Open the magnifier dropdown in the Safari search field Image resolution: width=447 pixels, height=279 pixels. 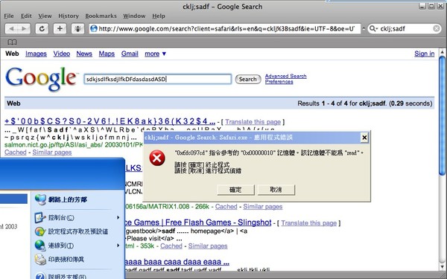coord(373,28)
